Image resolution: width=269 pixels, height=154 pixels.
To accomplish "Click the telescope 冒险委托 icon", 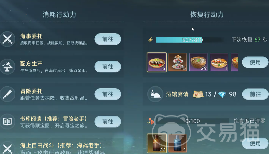I will pos(7,94).
